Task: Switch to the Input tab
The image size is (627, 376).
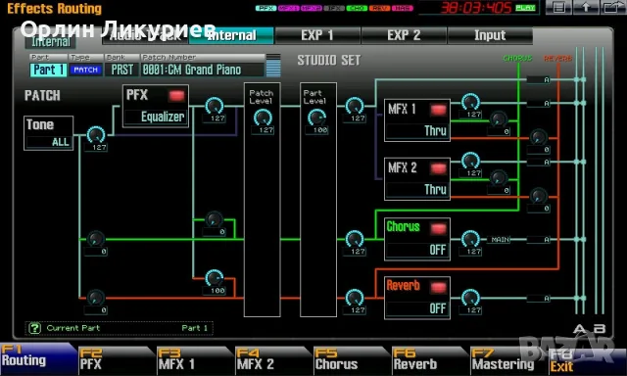Action: click(x=490, y=35)
